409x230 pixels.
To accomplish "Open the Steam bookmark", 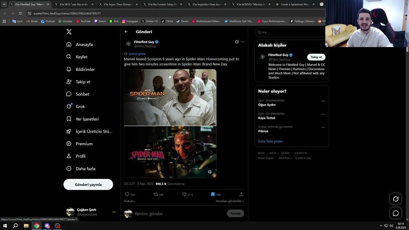I will [182, 21].
